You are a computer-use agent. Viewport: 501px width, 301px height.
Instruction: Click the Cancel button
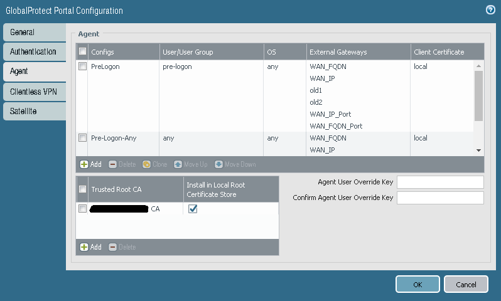466,284
